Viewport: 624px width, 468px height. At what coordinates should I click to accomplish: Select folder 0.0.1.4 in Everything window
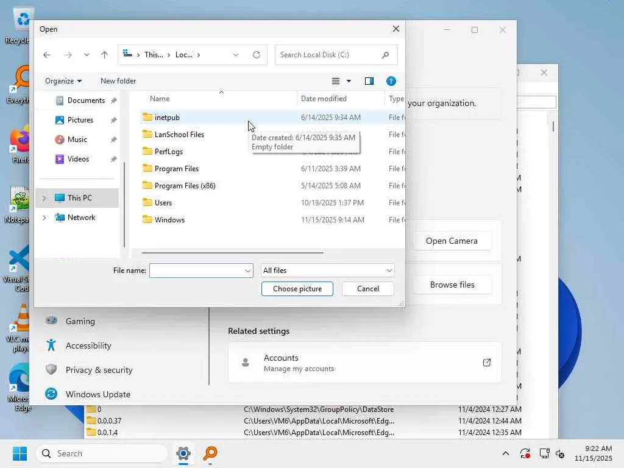107,433
